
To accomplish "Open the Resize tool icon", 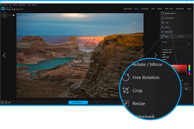I will pos(162,27).
